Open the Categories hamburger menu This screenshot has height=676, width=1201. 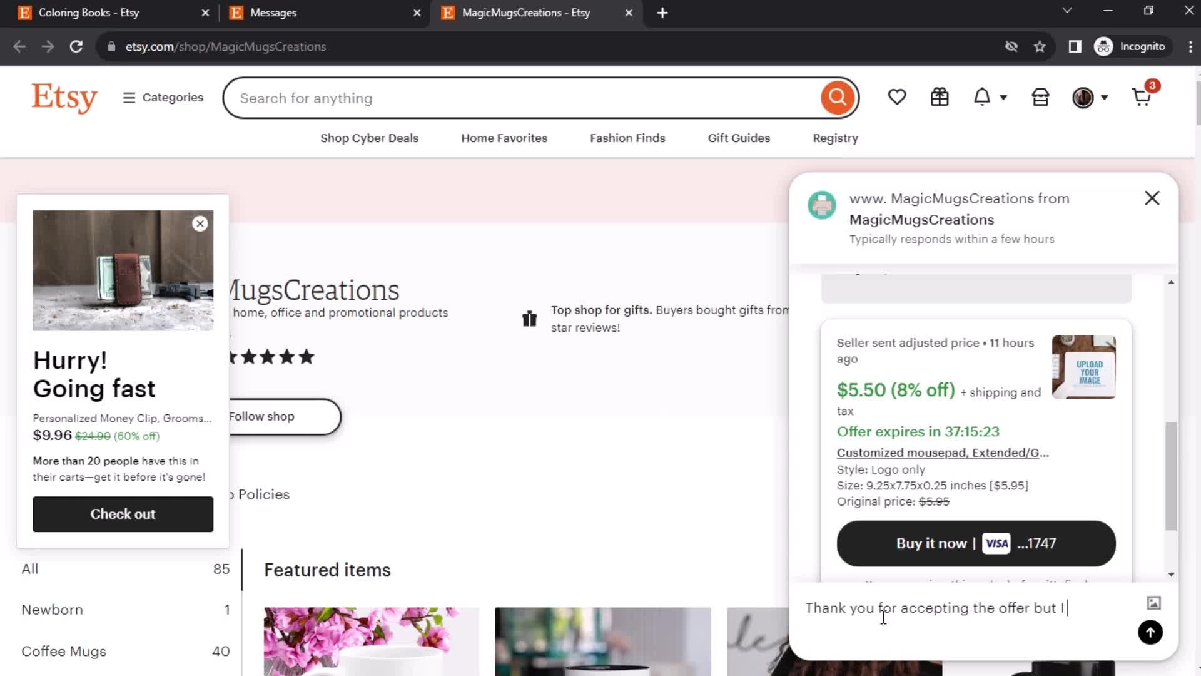[x=163, y=98]
